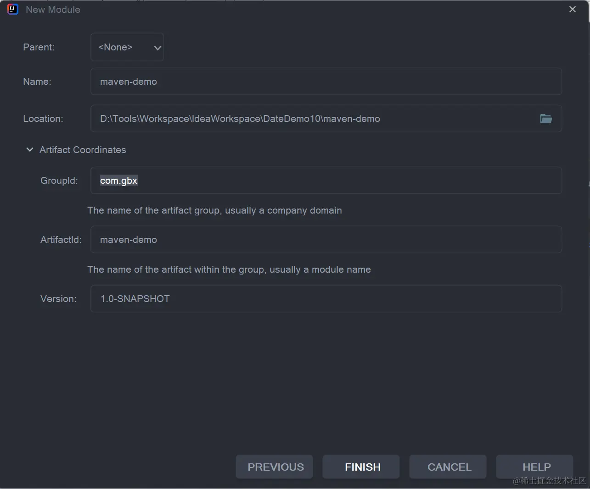
Task: Click the 'Location:' label
Action: click(43, 119)
